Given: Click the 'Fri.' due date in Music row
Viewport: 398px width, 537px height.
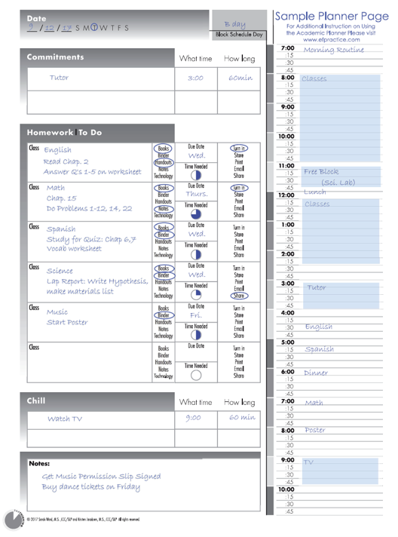Looking at the screenshot, I should (x=196, y=315).
